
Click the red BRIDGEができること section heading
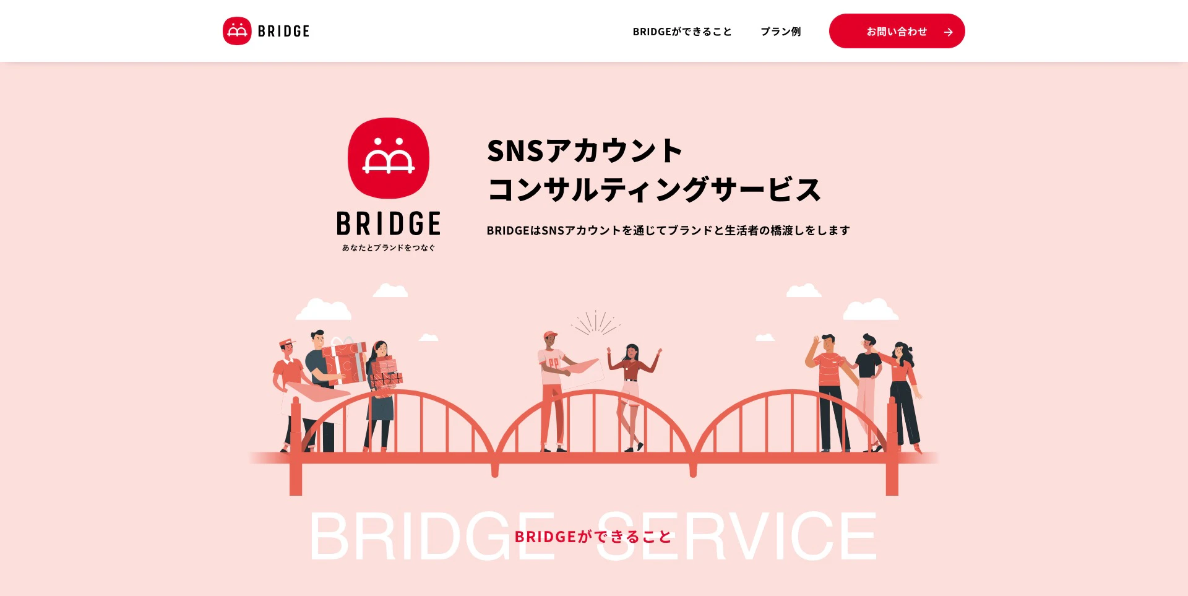593,537
